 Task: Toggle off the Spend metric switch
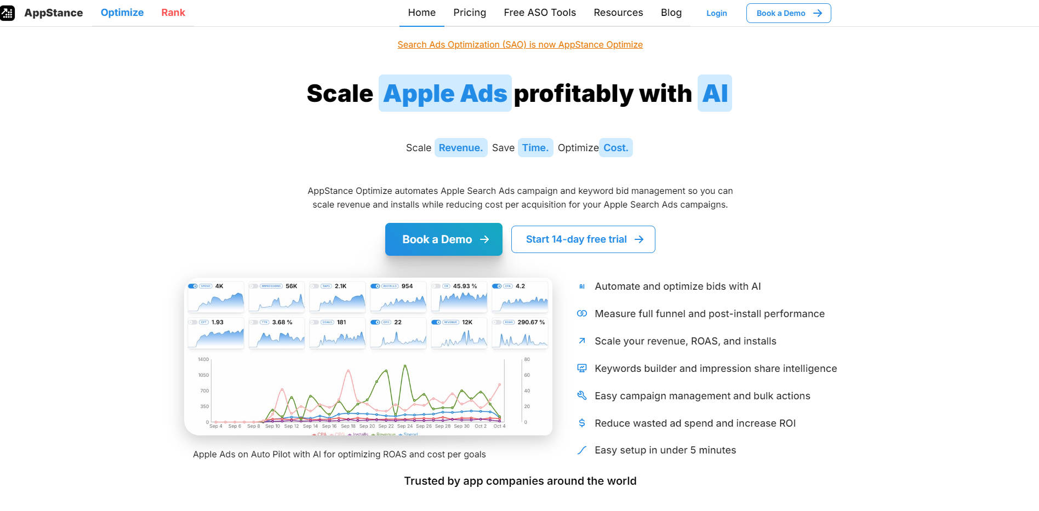point(193,286)
